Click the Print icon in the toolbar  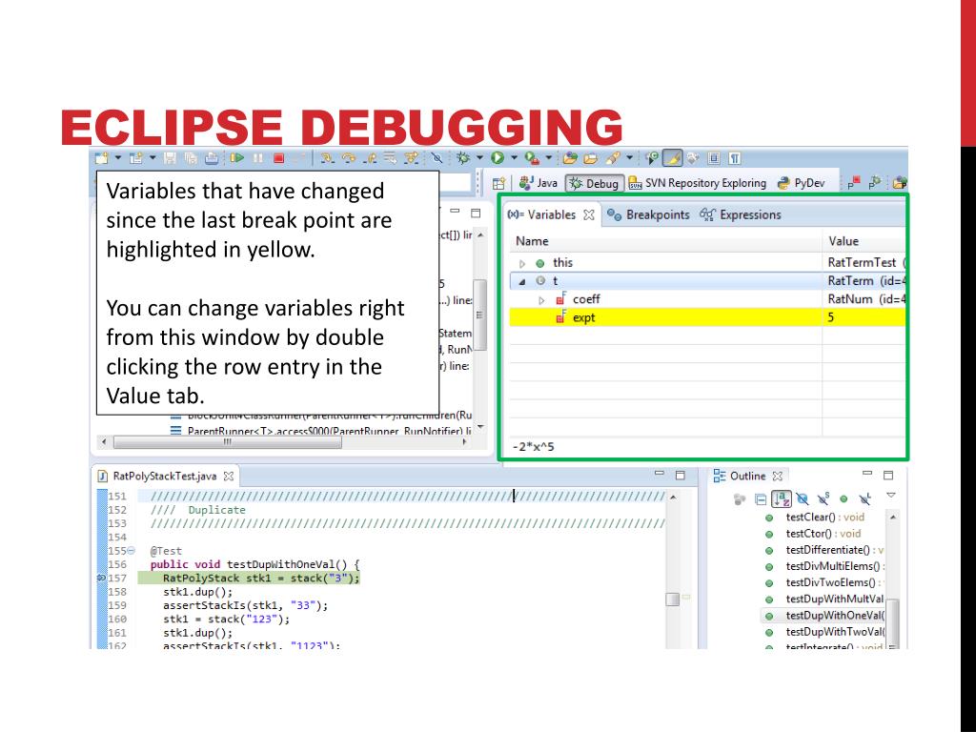[210, 158]
